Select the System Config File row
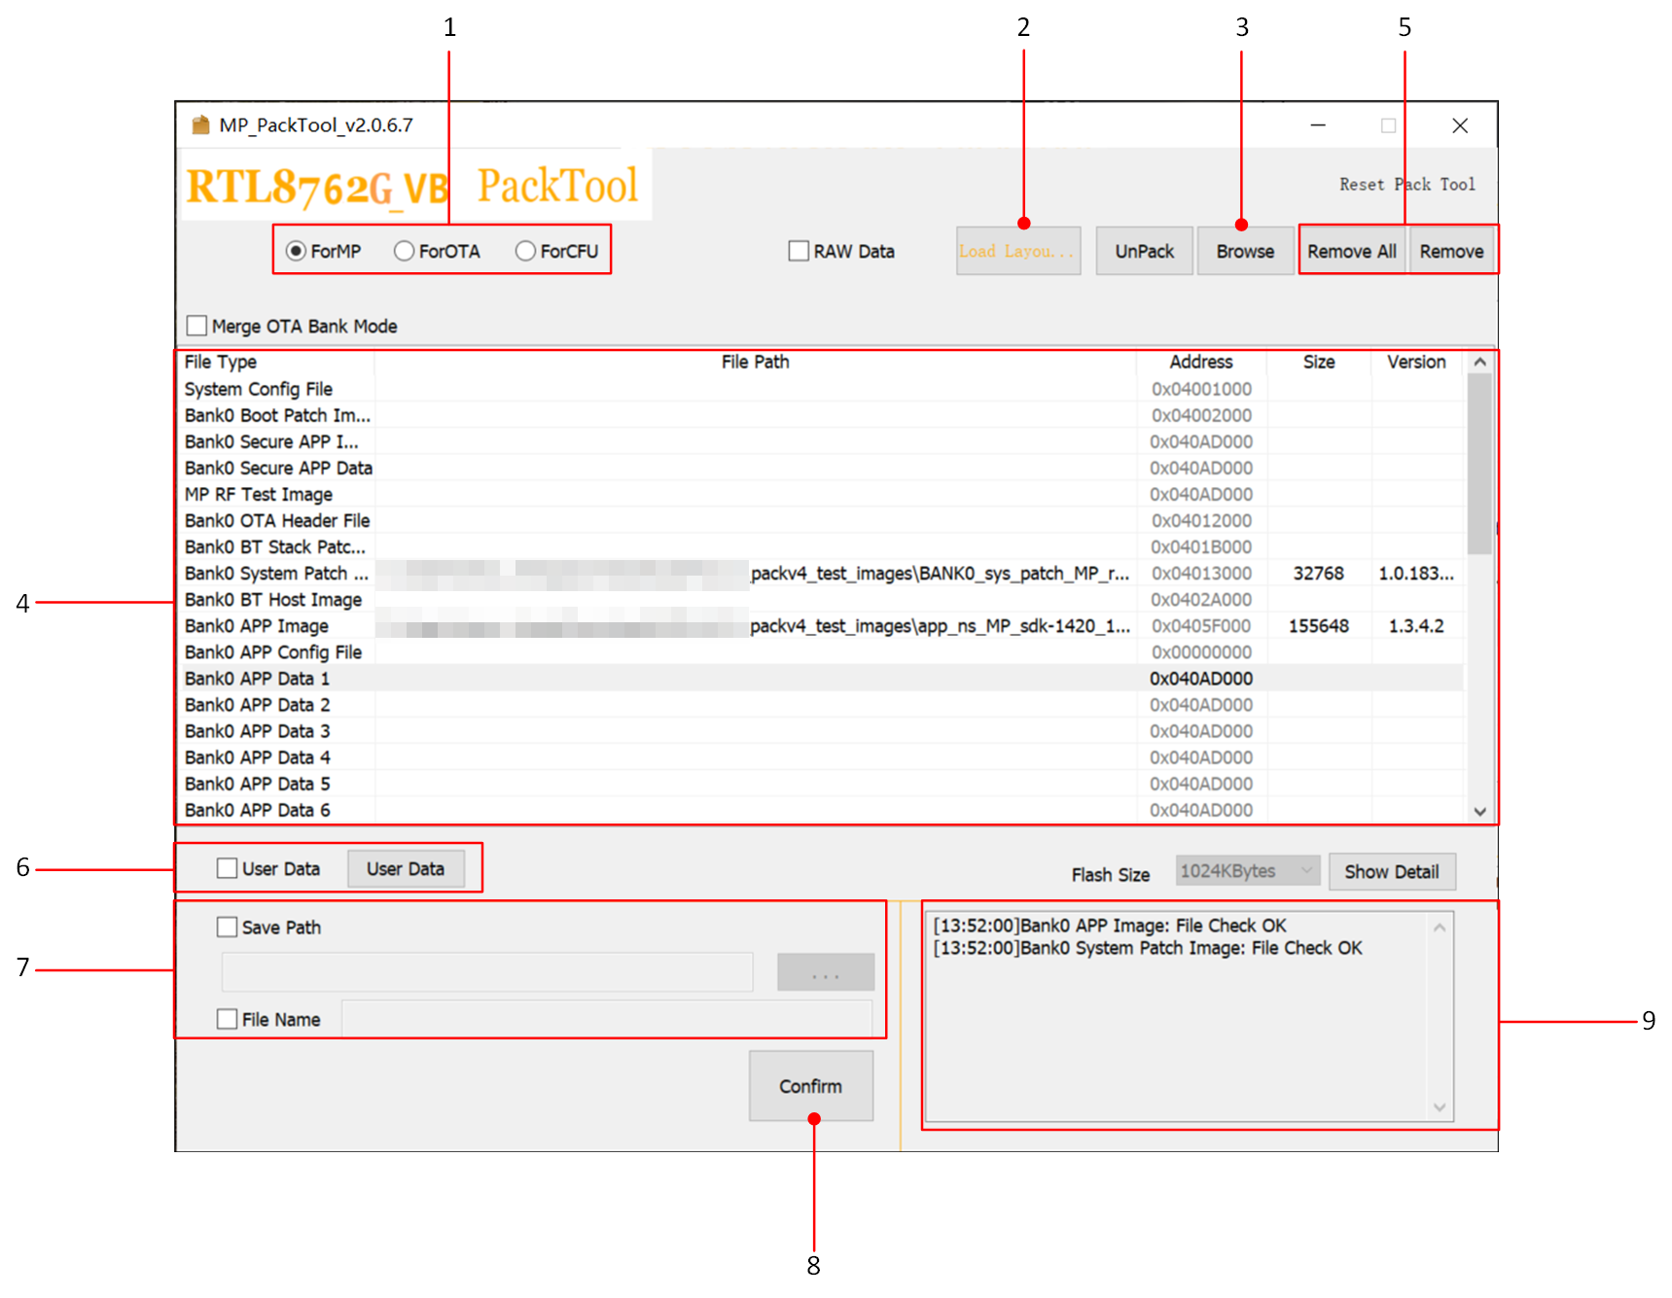The height and width of the screenshot is (1298, 1672). point(259,389)
